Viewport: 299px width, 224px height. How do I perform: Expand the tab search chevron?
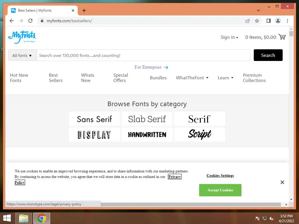pos(258,10)
